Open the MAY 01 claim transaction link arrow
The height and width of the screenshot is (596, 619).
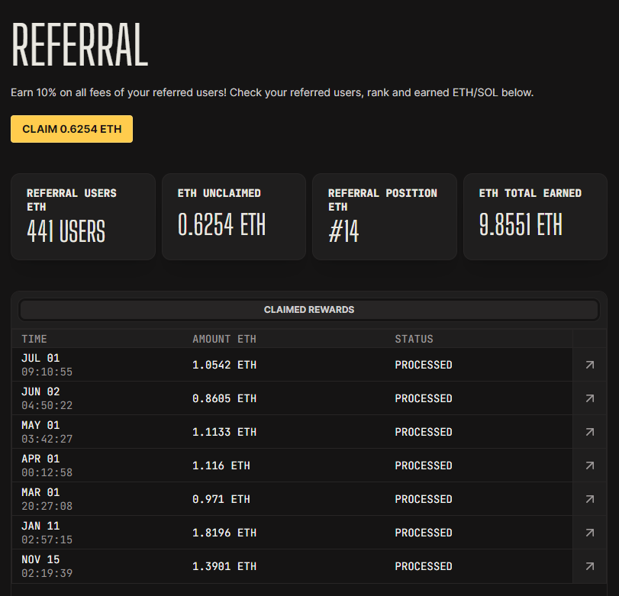point(590,432)
